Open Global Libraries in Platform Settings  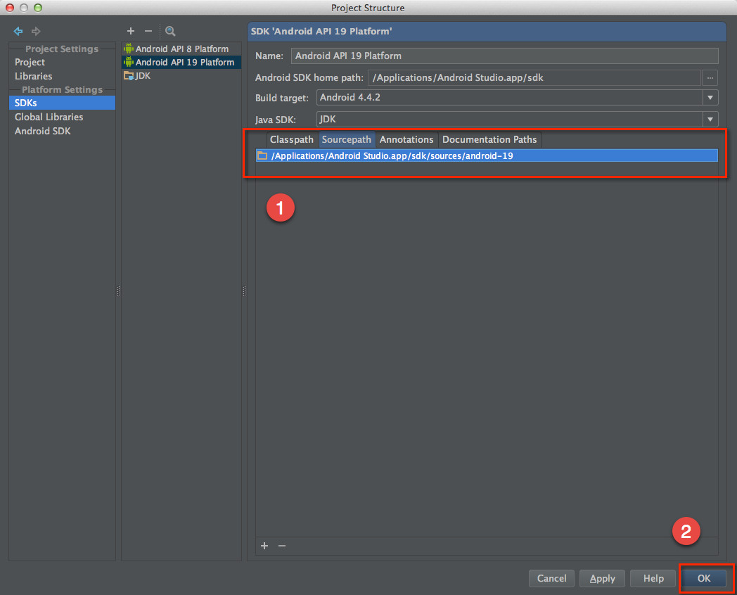(49, 117)
